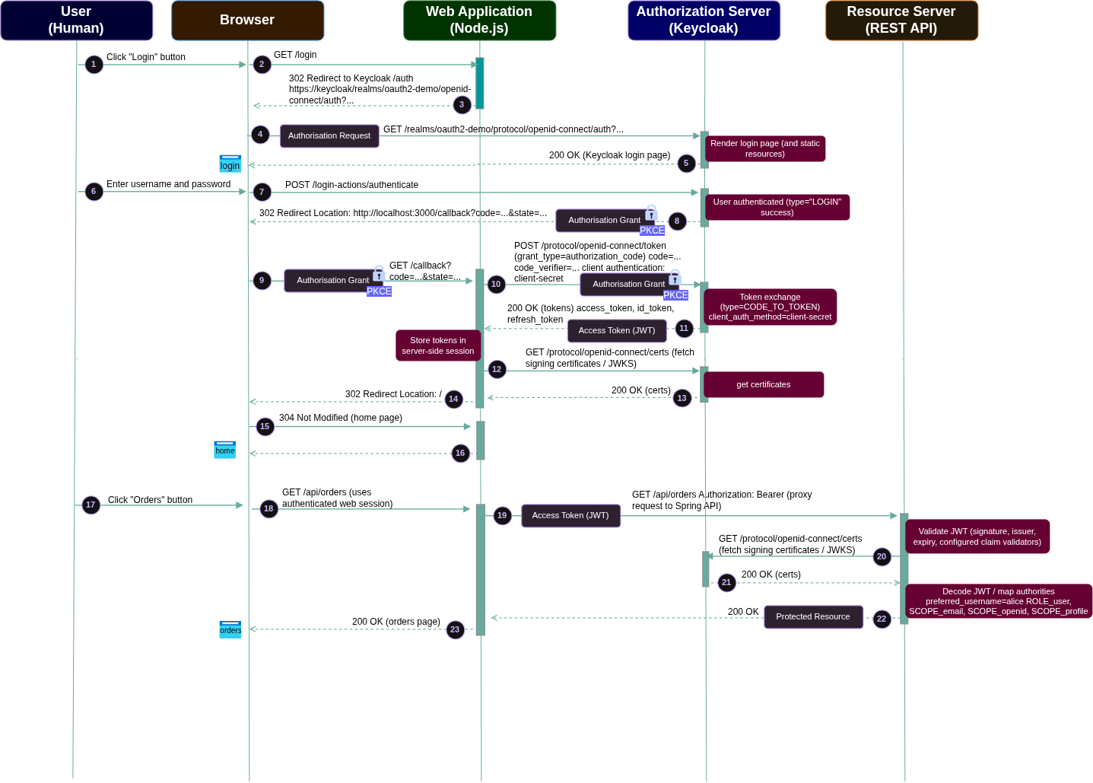This screenshot has height=783, width=1093.
Task: Select the Browser participant header
Action: point(247,21)
